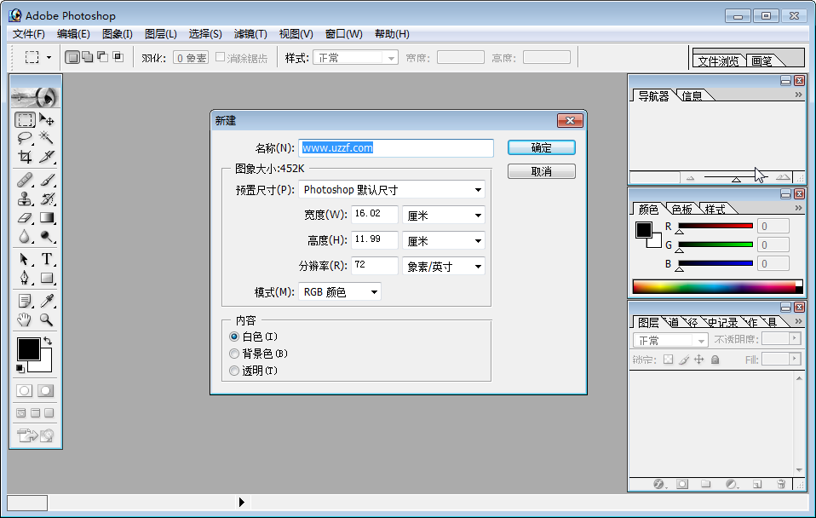The width and height of the screenshot is (816, 518).
Task: Select the Magic Wand tool
Action: tap(47, 138)
